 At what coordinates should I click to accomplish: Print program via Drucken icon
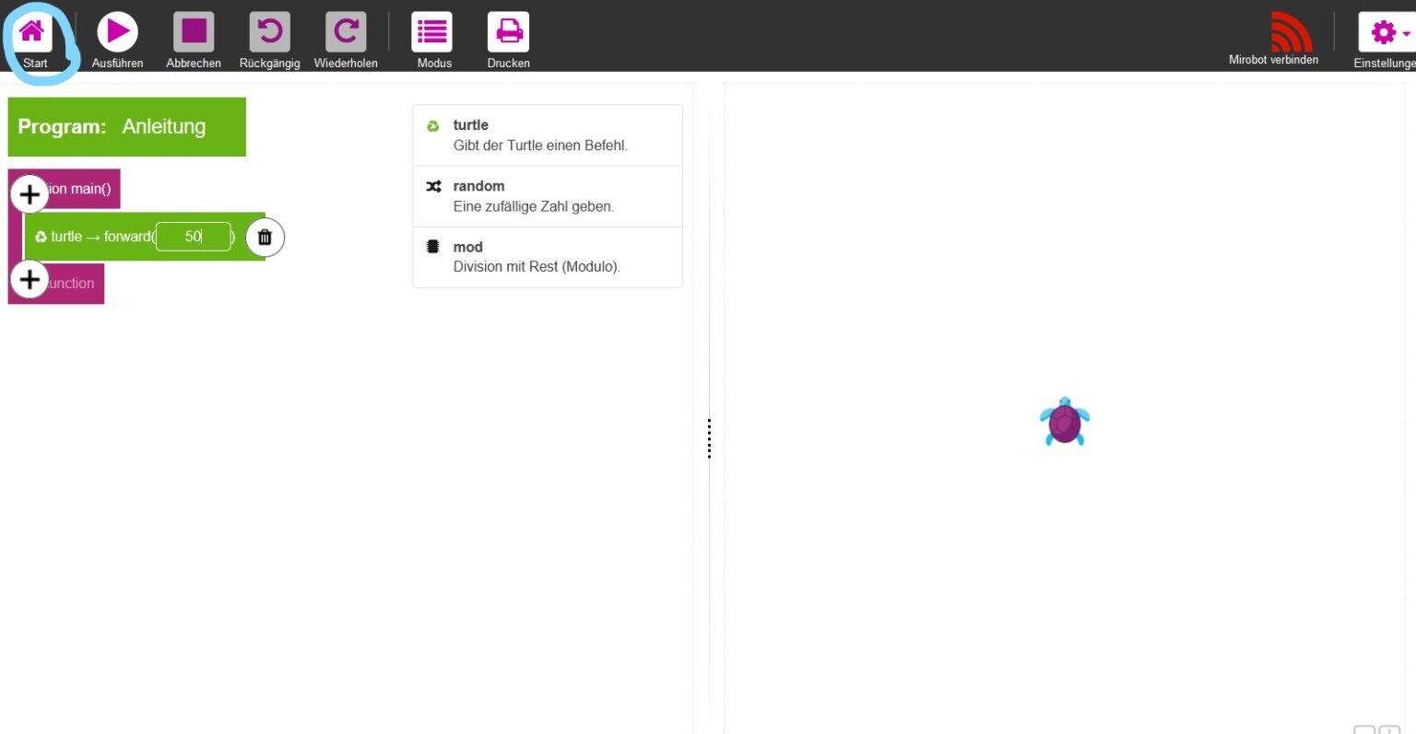coord(508,32)
